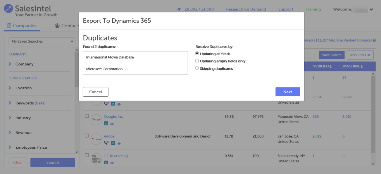Click the results table vertical scrollbar
Viewport: 381px width, 174px height.
pyautogui.click(x=373, y=115)
